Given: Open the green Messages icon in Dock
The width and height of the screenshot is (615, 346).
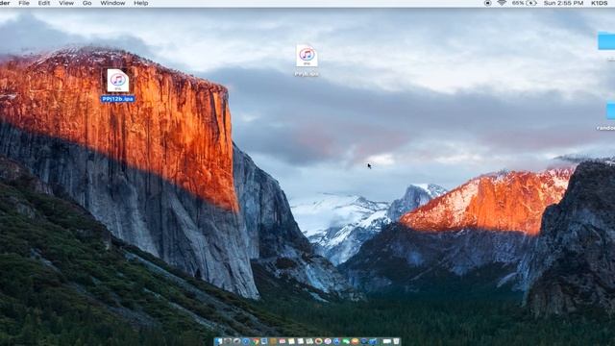Looking at the screenshot, I should tap(346, 341).
